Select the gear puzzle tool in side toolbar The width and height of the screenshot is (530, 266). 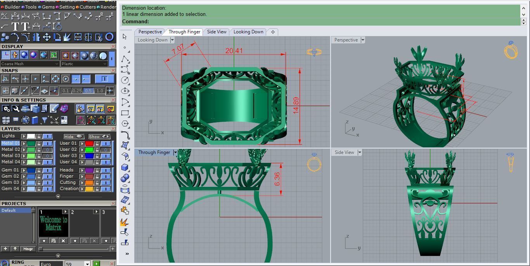click(125, 211)
